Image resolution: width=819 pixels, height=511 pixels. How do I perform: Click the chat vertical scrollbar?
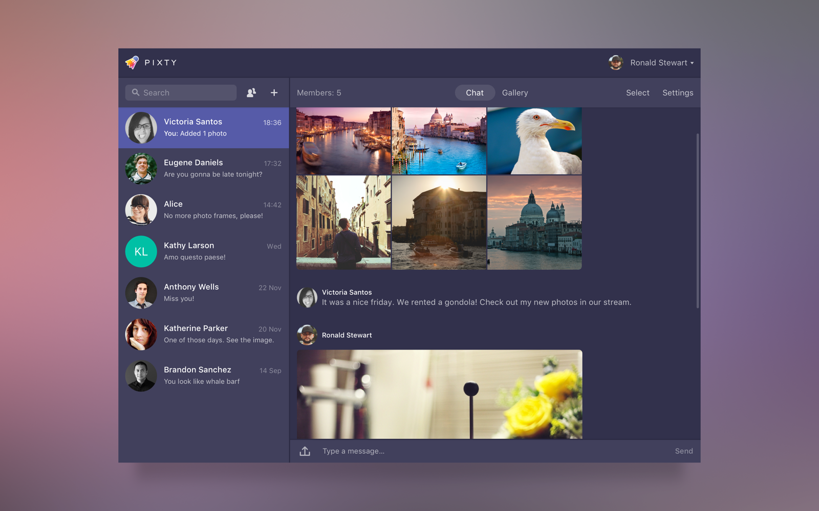coord(697,221)
